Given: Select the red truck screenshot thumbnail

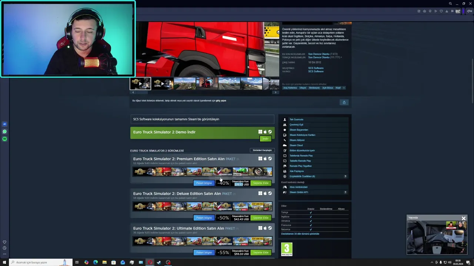Looking at the screenshot, I should point(207,83).
